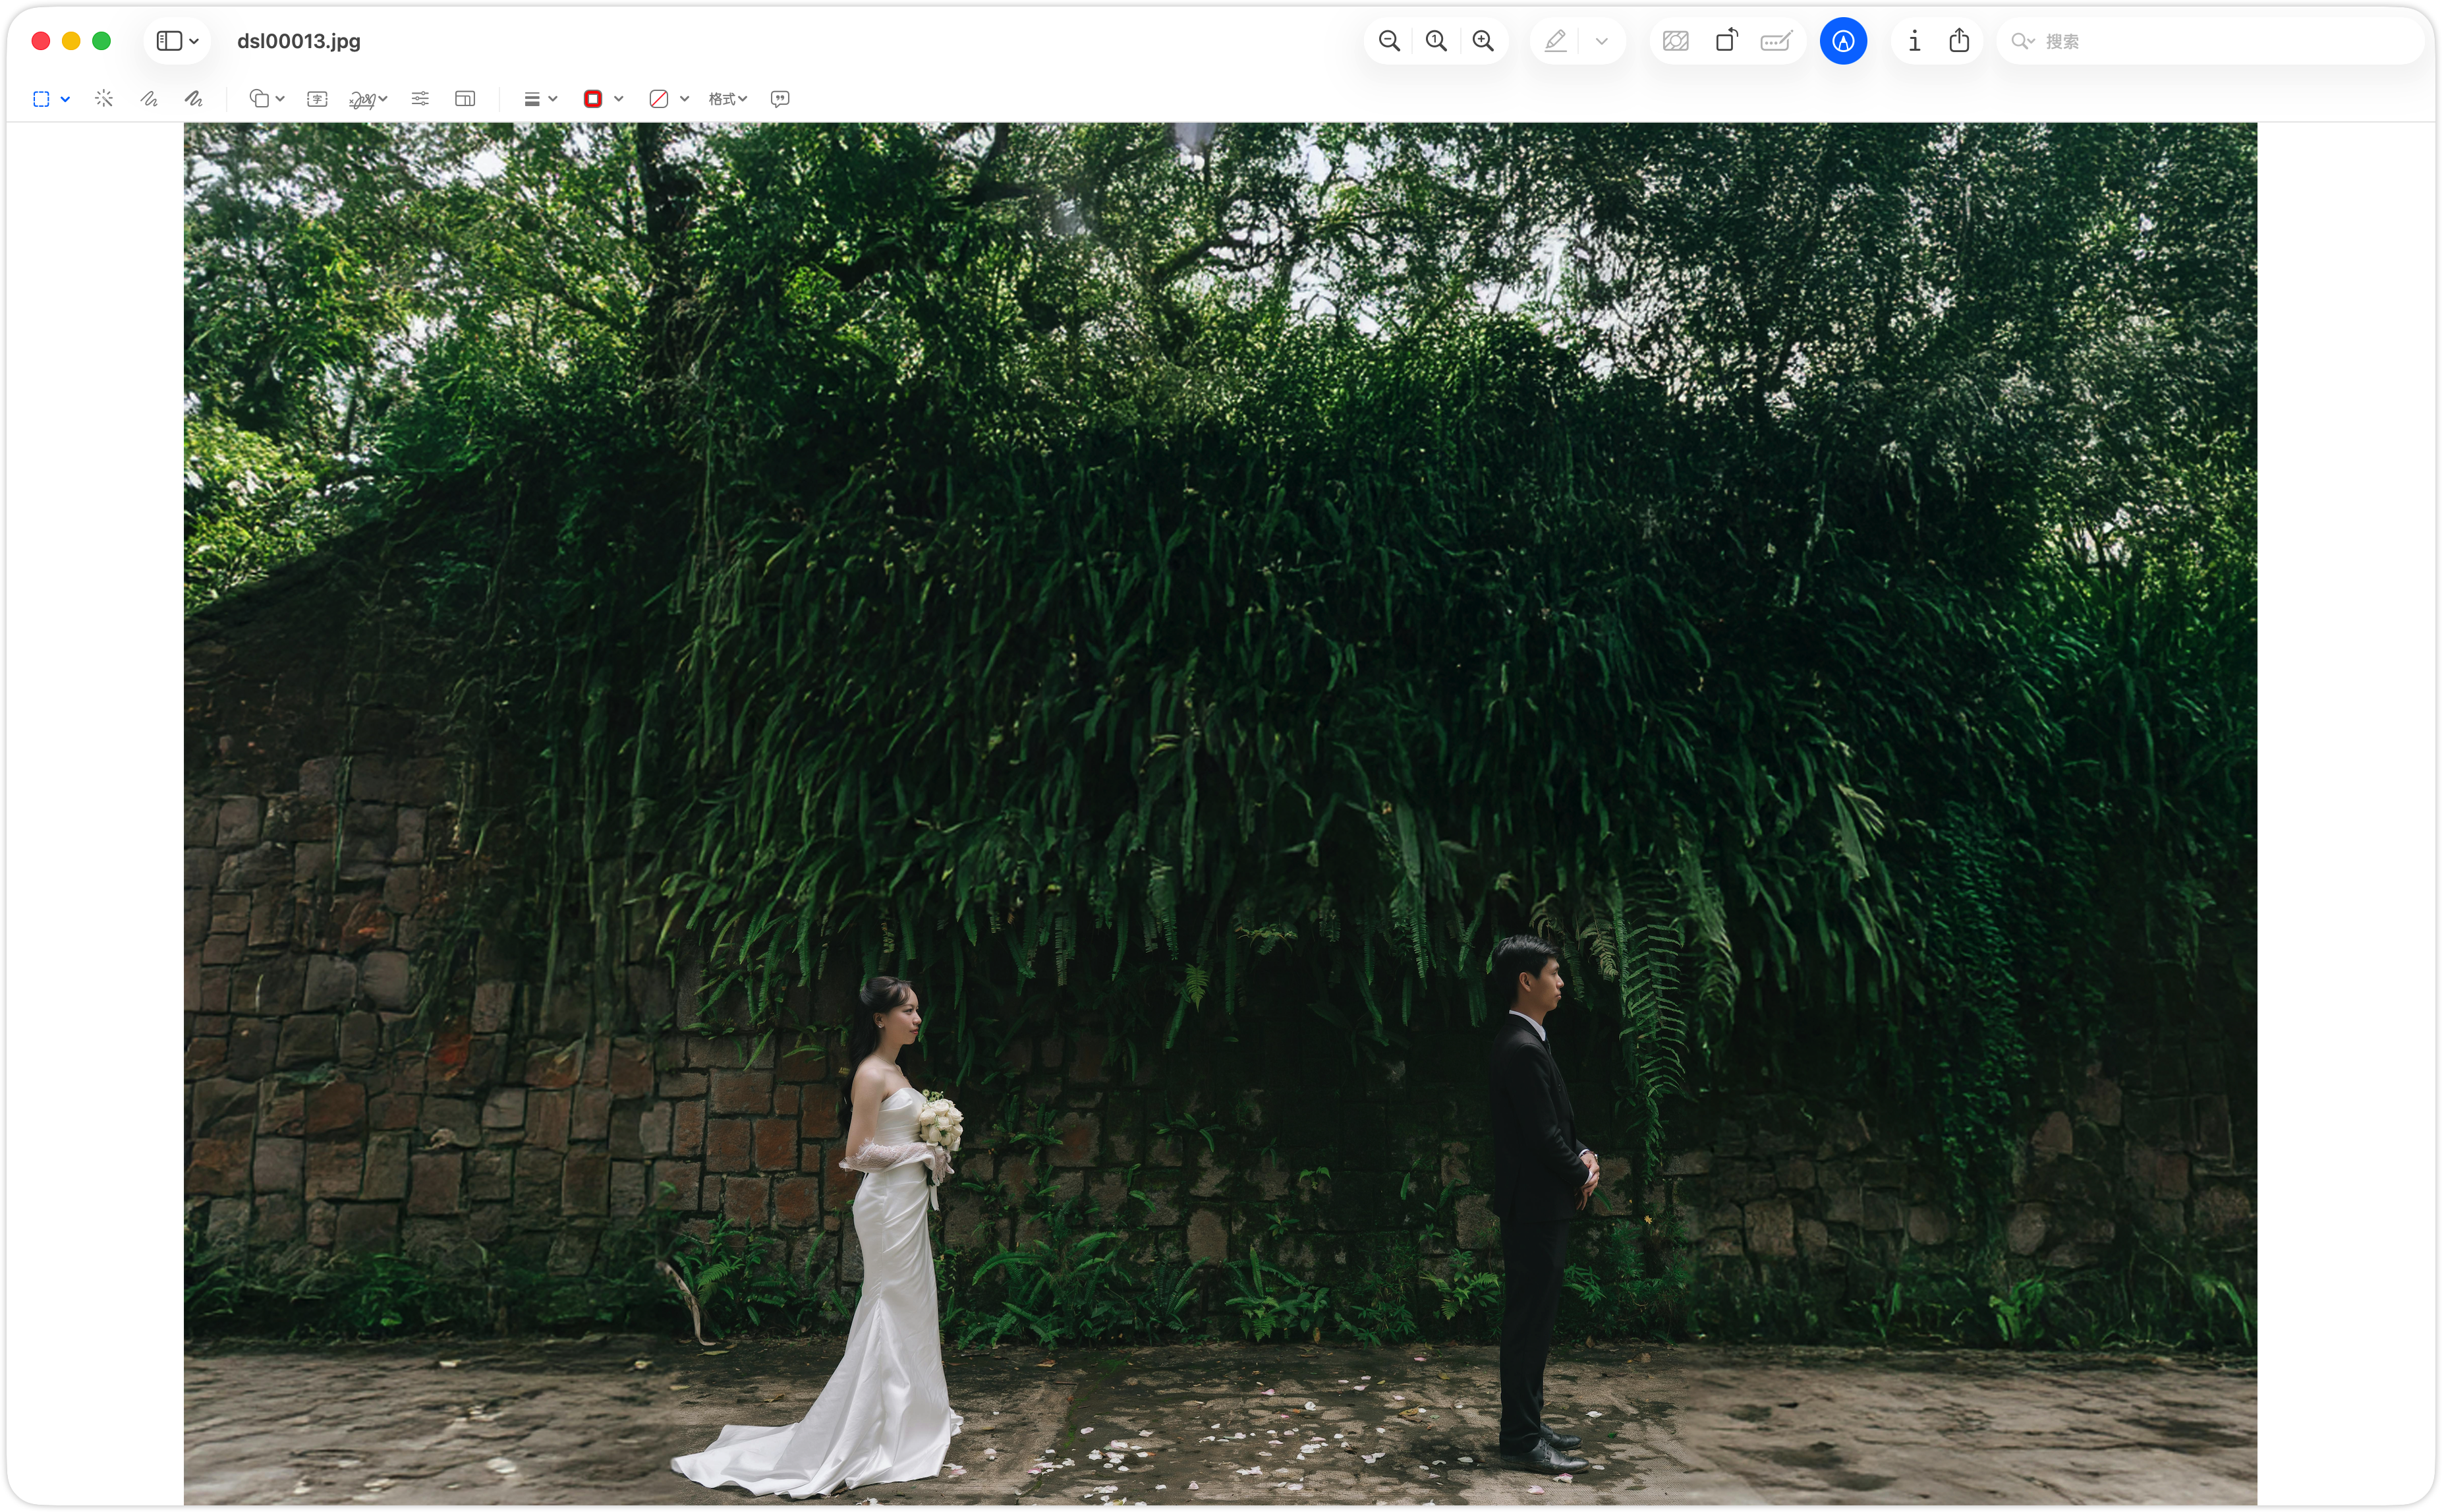Zoom out of the image

coord(1390,41)
